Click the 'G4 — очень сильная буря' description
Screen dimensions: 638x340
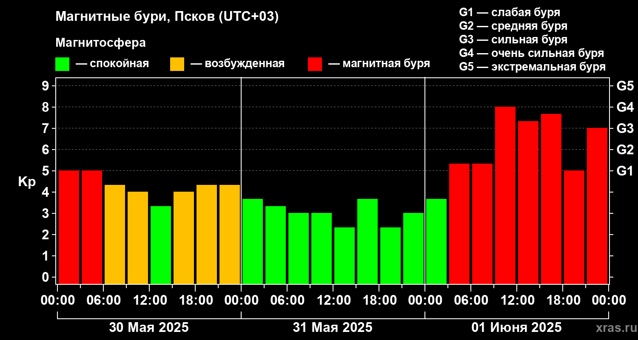(x=531, y=53)
